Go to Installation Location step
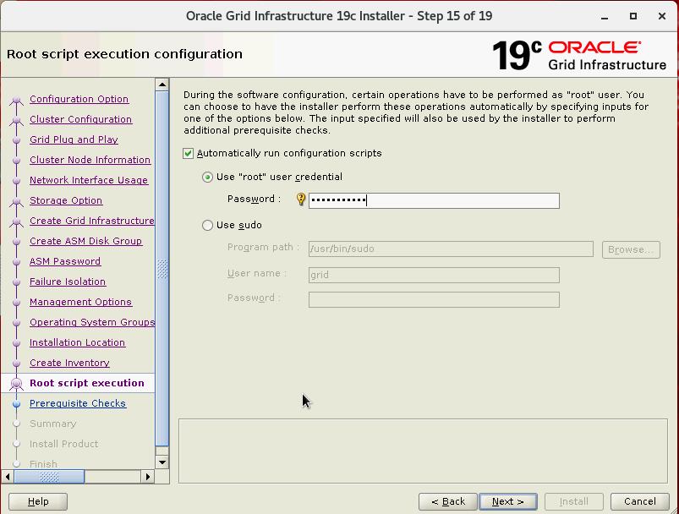Image resolution: width=679 pixels, height=514 pixels. (77, 342)
